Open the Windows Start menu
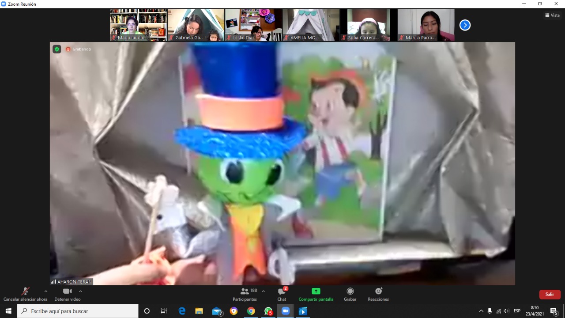Screen dimensions: 565x318 [8, 311]
